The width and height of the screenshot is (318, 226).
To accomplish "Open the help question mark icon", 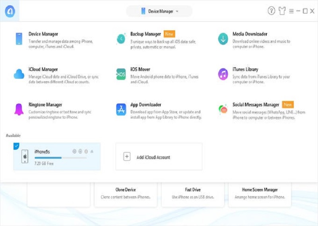I will coord(271,11).
